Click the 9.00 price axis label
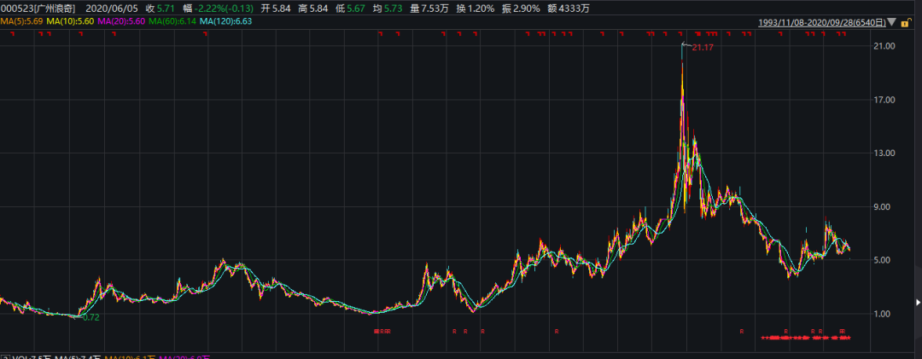922x359 pixels. (884, 206)
